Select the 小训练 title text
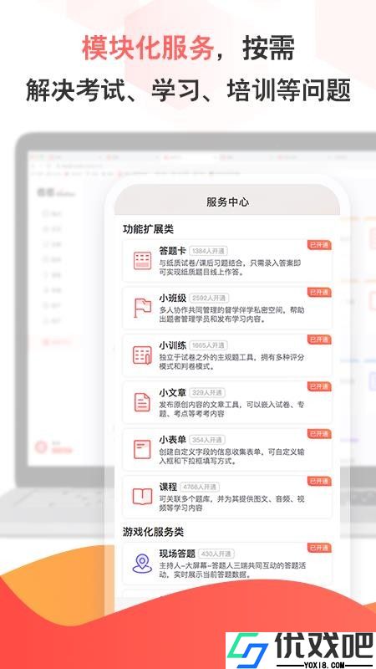The image size is (376, 669). click(x=172, y=345)
